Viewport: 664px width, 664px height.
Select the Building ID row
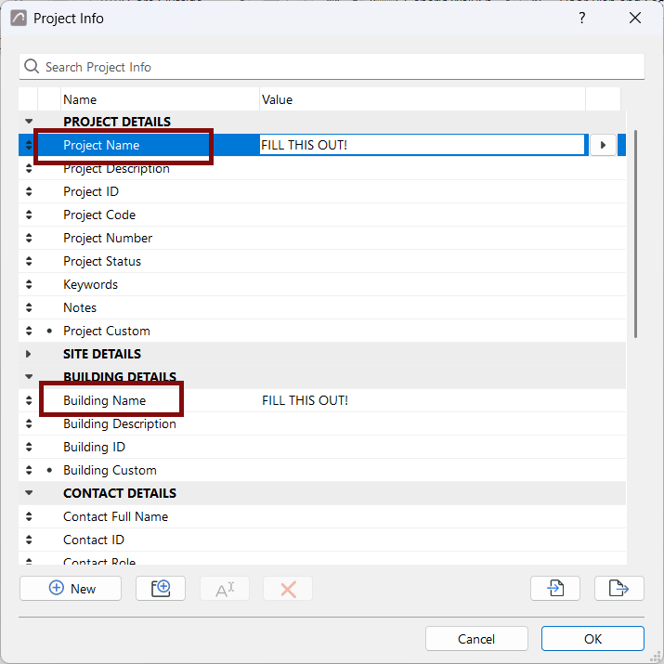tap(322, 447)
